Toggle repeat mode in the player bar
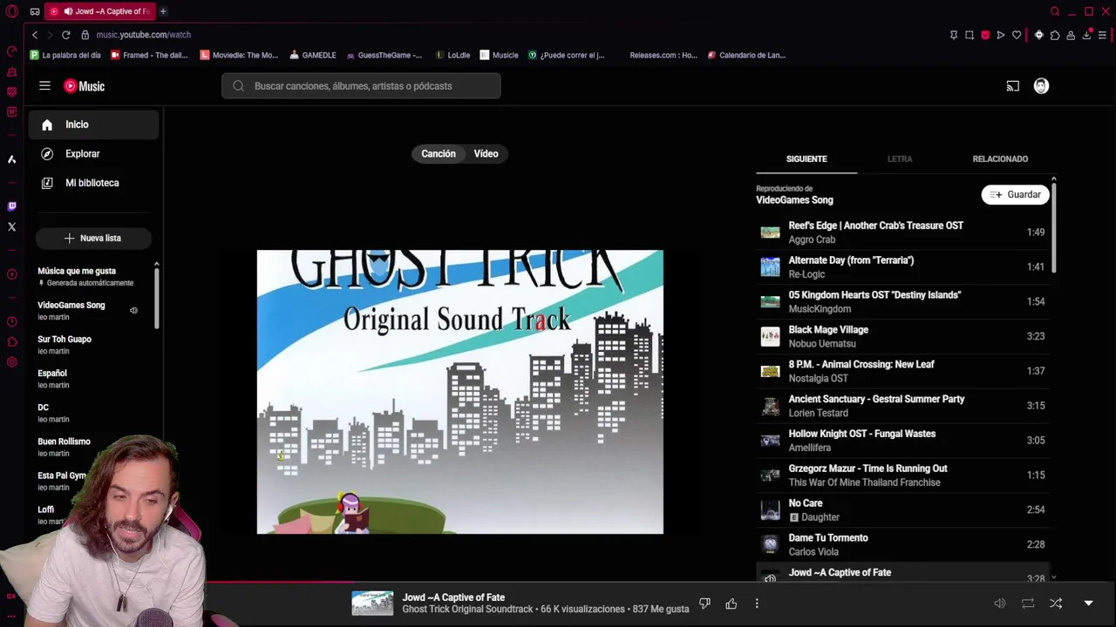Viewport: 1116px width, 627px height. 1028,603
